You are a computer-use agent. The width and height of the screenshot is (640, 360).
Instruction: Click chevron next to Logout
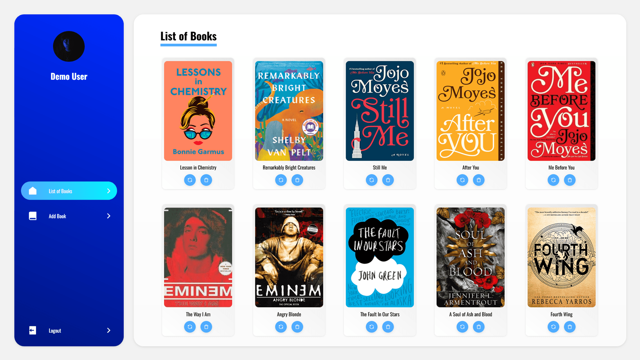pyautogui.click(x=109, y=330)
